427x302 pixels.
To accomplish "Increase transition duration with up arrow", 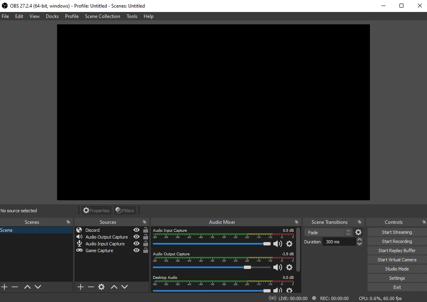I will coord(360,240).
